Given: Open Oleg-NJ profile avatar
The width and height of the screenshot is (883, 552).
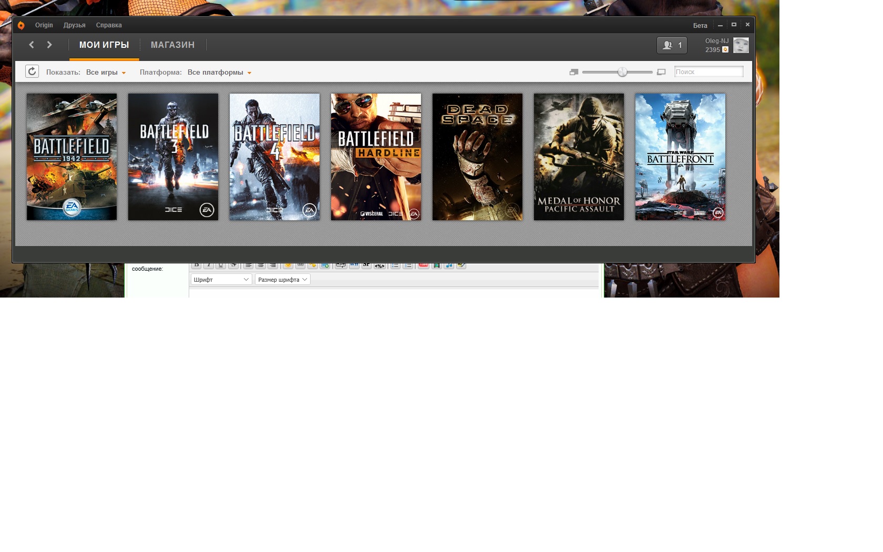Looking at the screenshot, I should 741,45.
